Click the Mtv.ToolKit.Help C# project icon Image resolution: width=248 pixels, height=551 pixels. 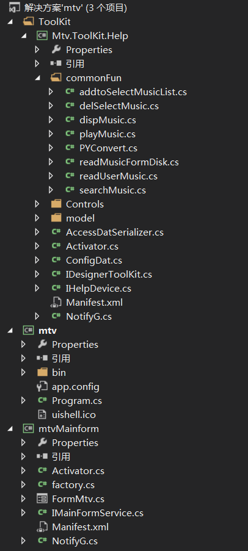point(42,35)
